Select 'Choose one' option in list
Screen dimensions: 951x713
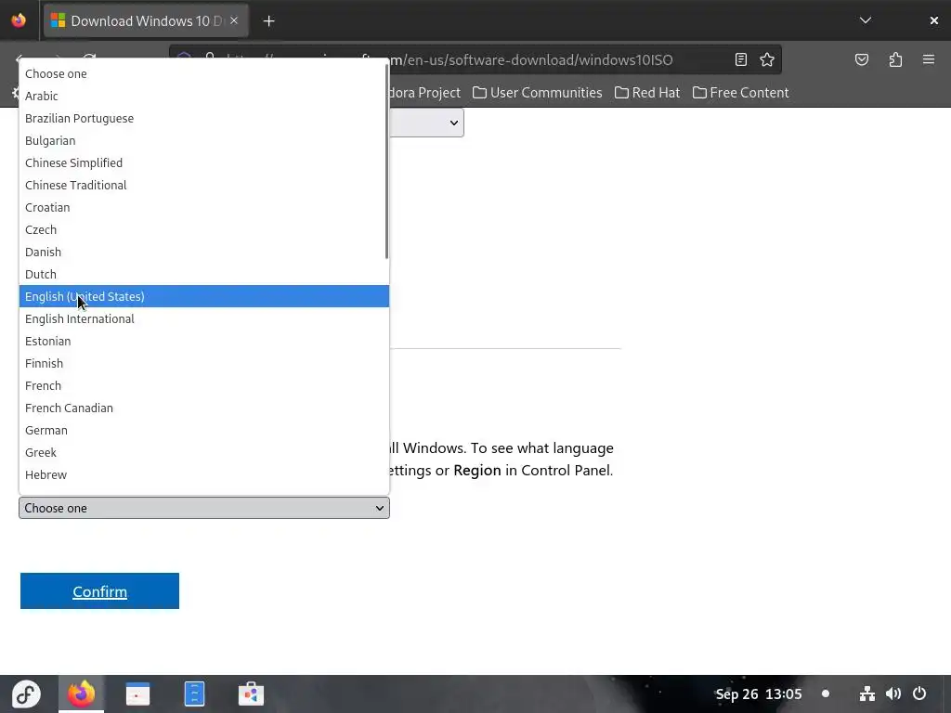(203, 74)
